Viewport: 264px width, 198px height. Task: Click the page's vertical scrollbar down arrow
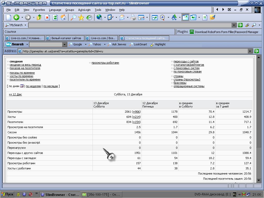point(259,180)
